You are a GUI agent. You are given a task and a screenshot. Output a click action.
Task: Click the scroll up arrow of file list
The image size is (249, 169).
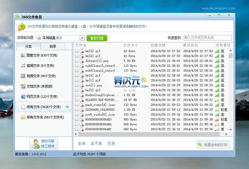coord(231,50)
